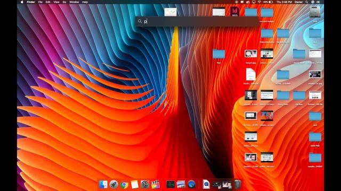Open Finder from the Dock

tap(103, 185)
